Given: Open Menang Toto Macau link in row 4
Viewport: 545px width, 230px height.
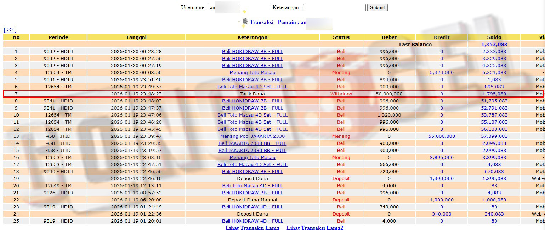Looking at the screenshot, I should tap(252, 72).
